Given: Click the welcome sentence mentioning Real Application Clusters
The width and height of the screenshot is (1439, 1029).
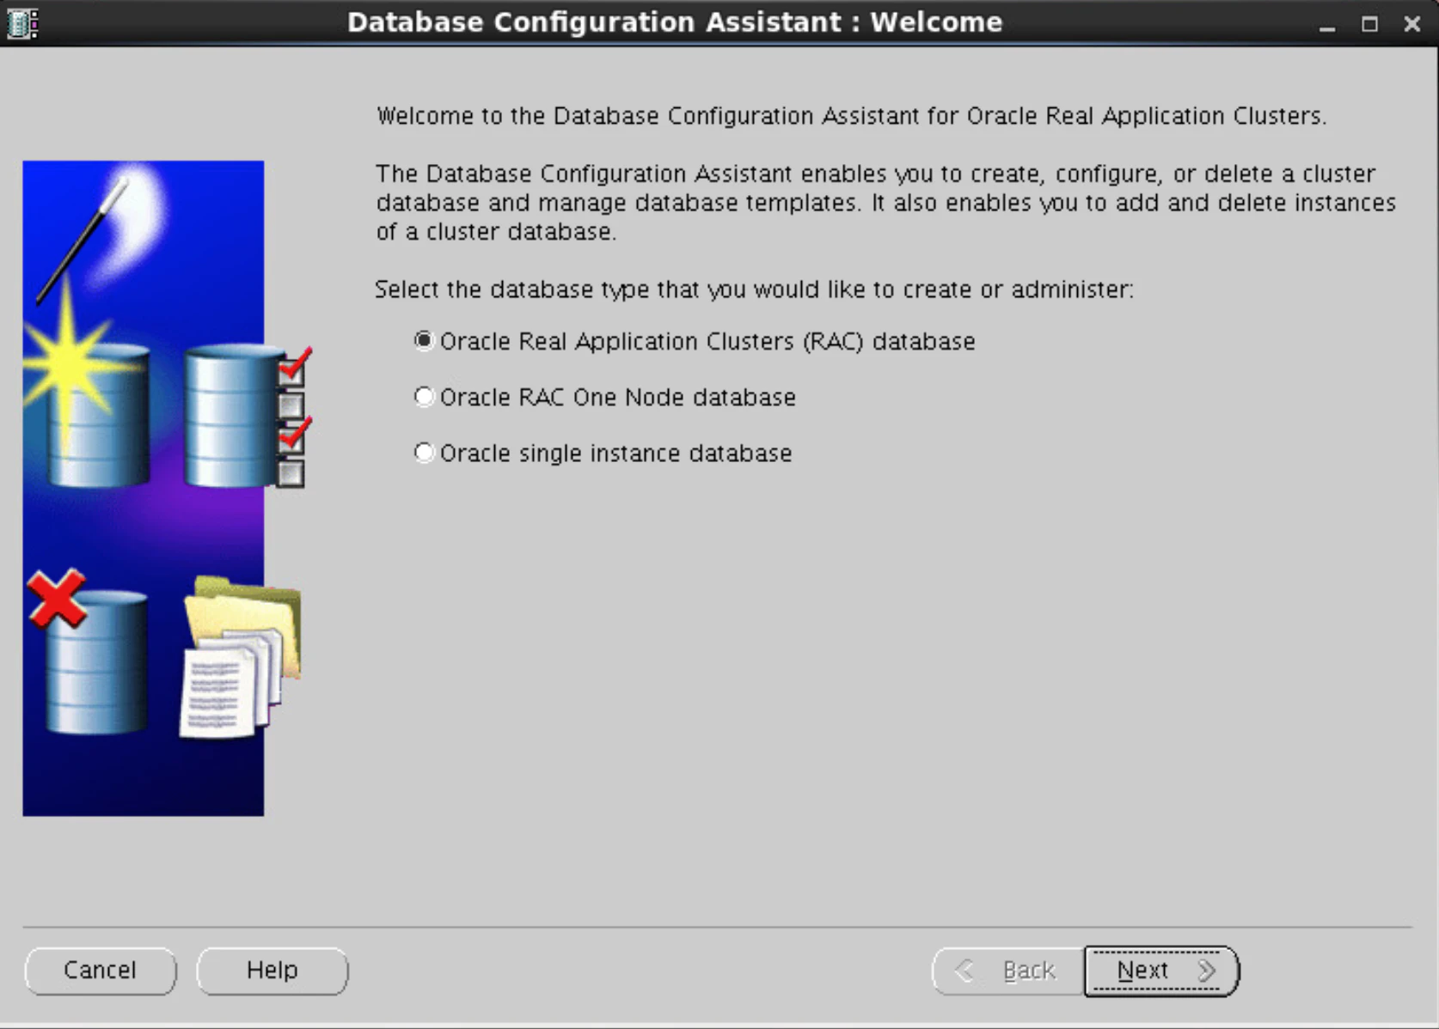Looking at the screenshot, I should pos(851,116).
